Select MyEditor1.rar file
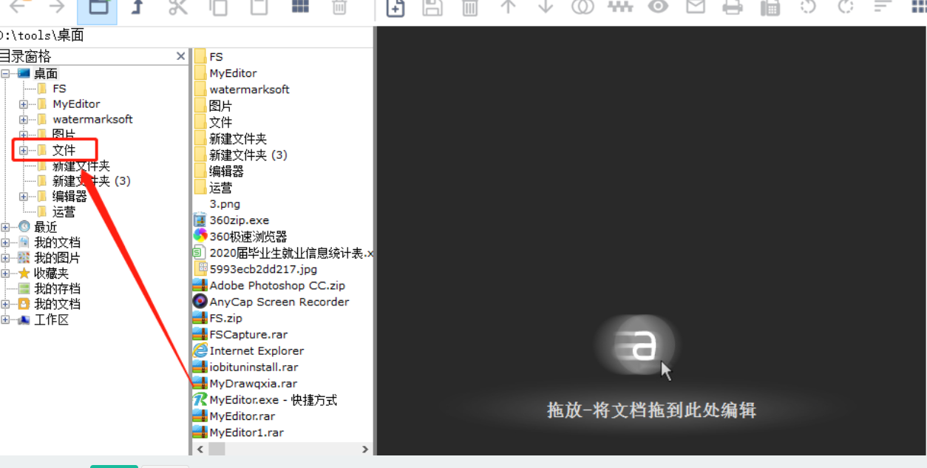This screenshot has height=468, width=927. click(x=238, y=433)
